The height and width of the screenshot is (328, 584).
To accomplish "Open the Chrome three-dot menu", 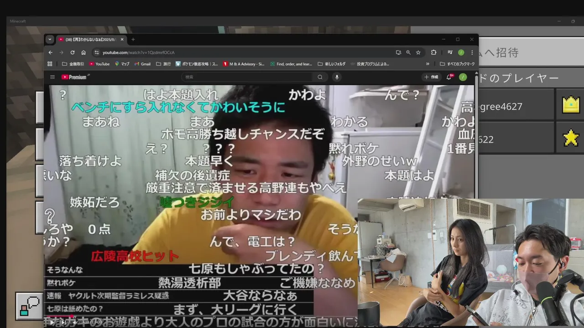I will [x=472, y=52].
